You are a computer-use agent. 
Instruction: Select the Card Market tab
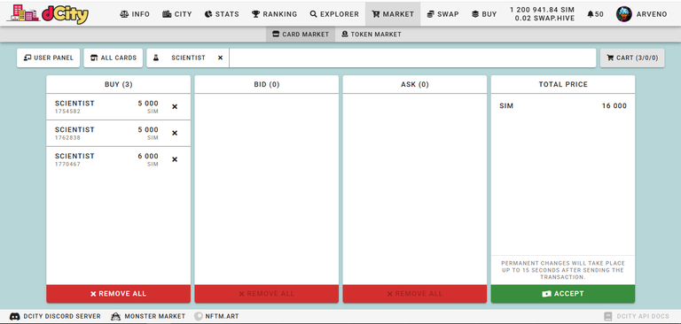301,35
